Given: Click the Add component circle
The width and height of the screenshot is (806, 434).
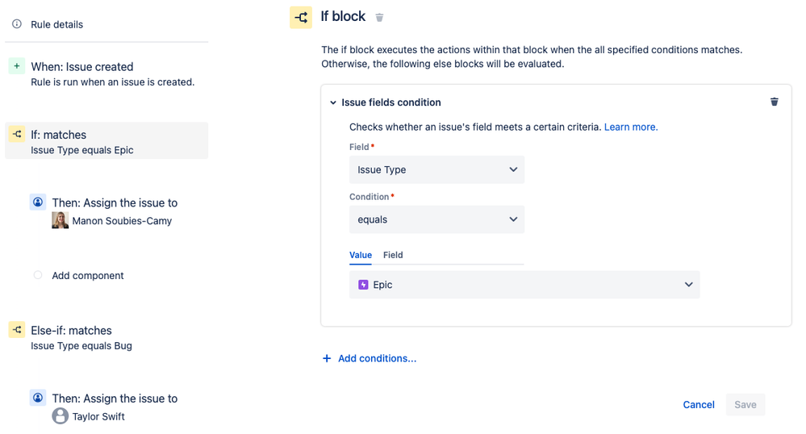Looking at the screenshot, I should [x=38, y=275].
